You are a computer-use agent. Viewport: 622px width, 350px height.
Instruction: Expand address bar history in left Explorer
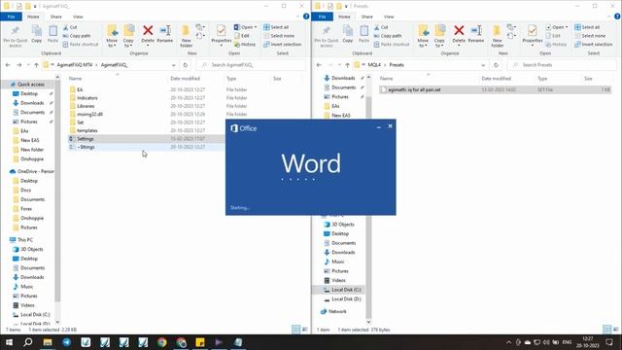coord(174,65)
